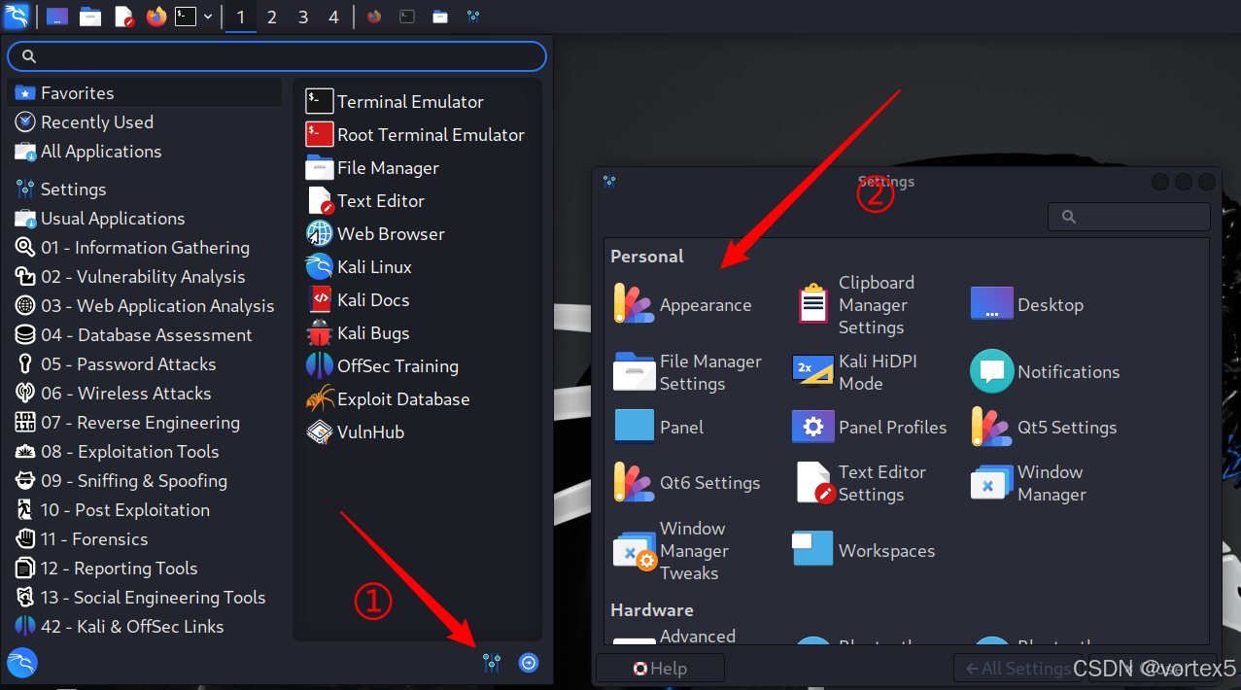Open 10 - Post Exploitation category
1241x690 pixels.
(x=144, y=509)
